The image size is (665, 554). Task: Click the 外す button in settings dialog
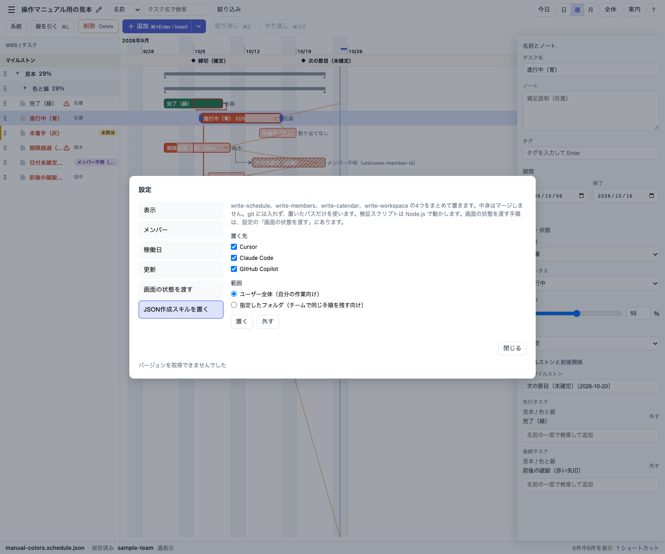[x=268, y=321]
